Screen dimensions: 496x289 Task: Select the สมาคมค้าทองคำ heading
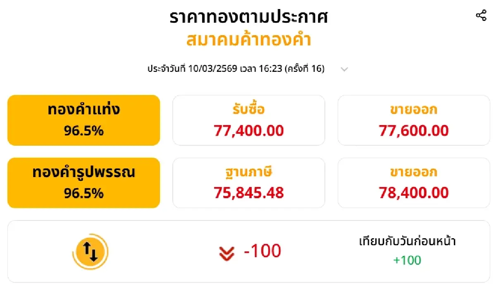(x=248, y=39)
